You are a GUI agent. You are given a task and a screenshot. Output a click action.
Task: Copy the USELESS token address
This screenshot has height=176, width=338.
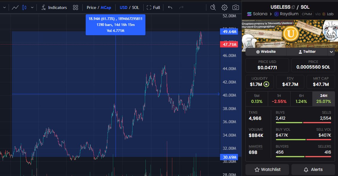point(293,7)
